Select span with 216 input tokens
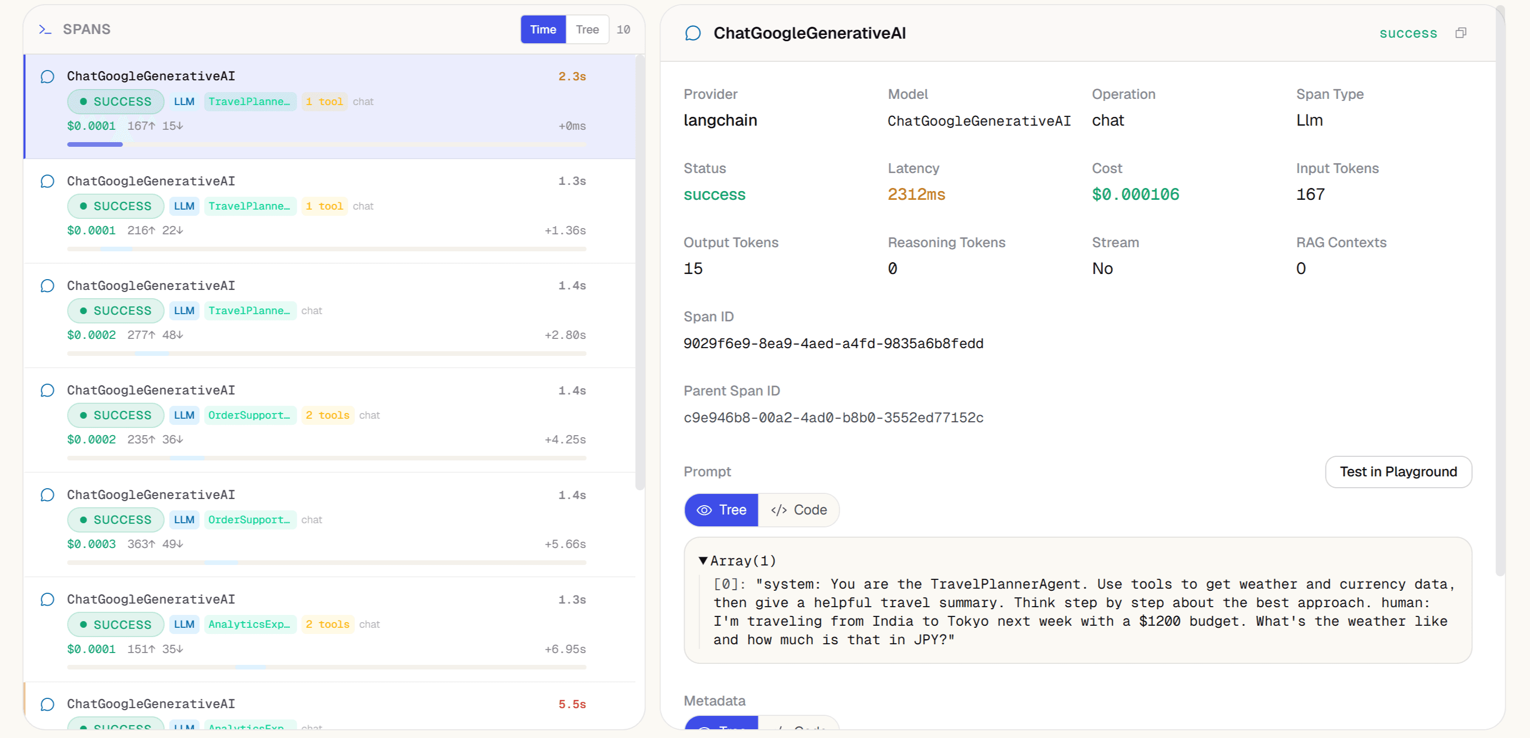1530x738 pixels. pos(330,211)
